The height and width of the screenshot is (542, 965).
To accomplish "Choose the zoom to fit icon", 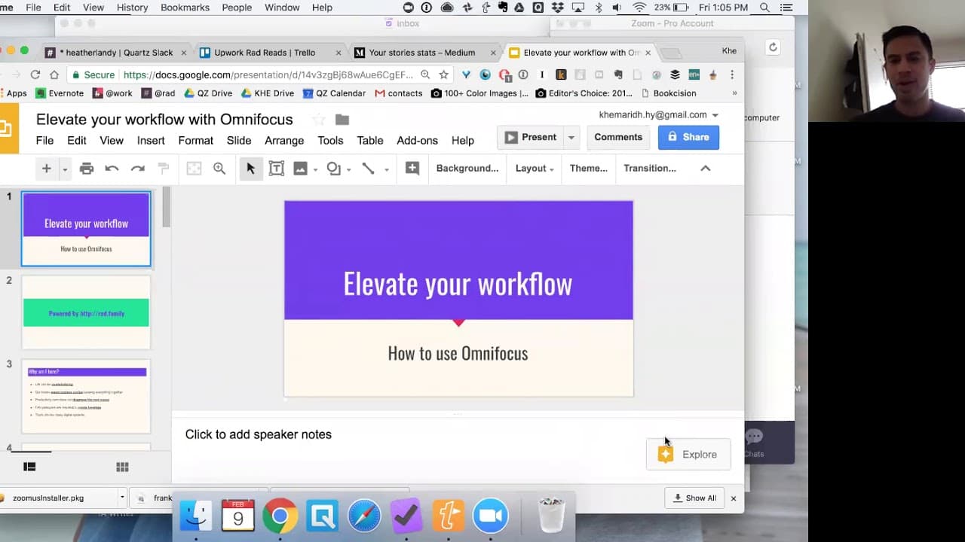I will pyautogui.click(x=194, y=169).
